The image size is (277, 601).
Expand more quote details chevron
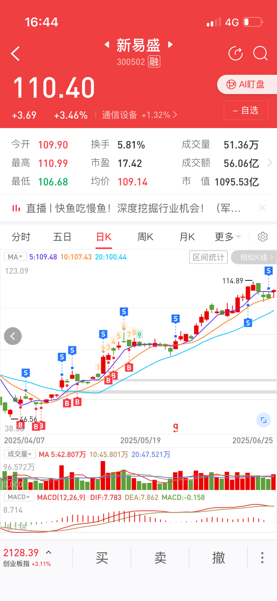tap(269, 163)
